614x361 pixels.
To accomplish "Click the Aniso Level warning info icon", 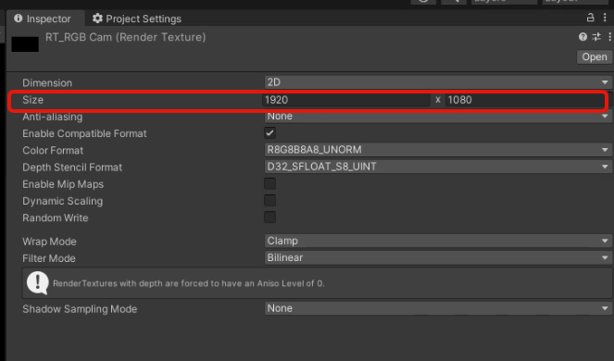I will tap(38, 282).
